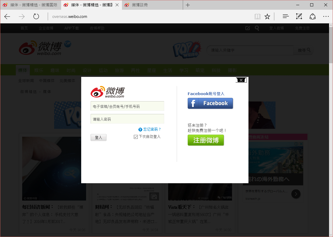Viewport: 333px width, 237px height.
Task: Click the Weibo logo in page header
Action: 40,48
